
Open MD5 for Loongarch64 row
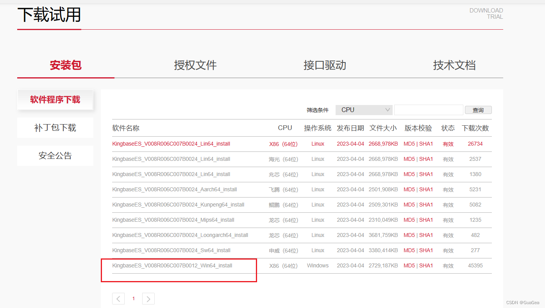409,235
